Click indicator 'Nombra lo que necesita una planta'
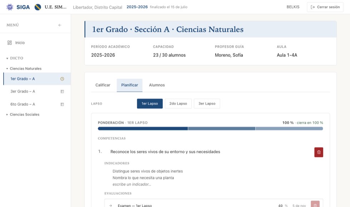 [x=143, y=178]
